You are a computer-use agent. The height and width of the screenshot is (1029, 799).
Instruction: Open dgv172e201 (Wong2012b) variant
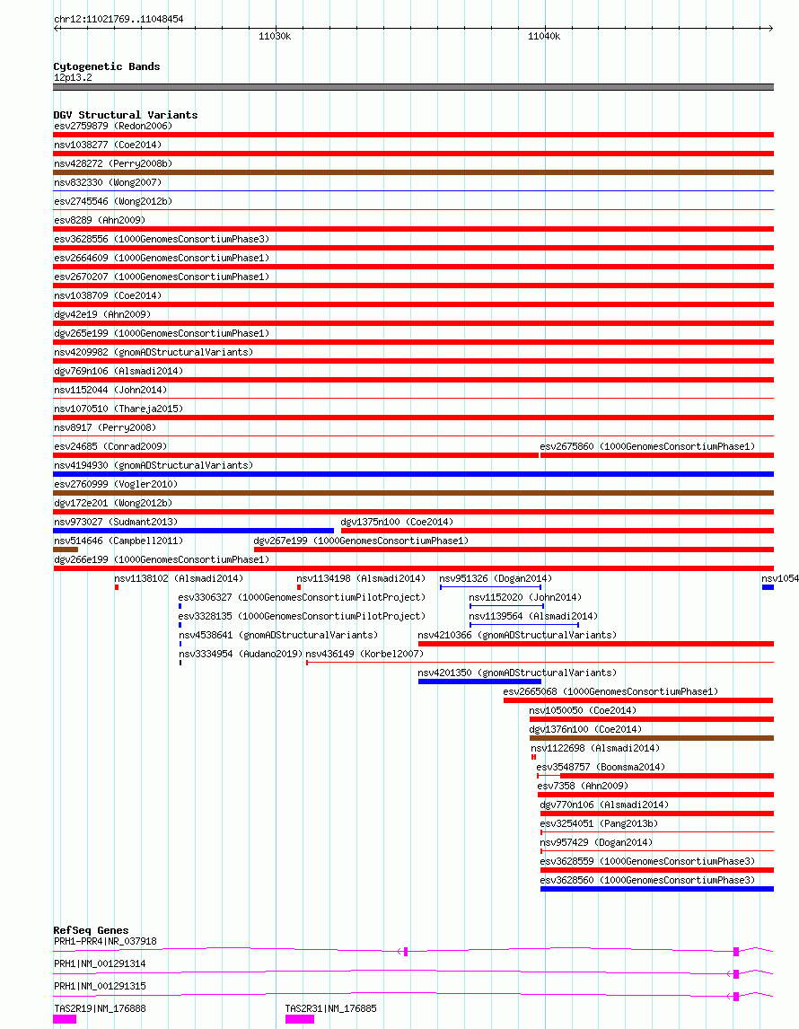click(x=113, y=504)
